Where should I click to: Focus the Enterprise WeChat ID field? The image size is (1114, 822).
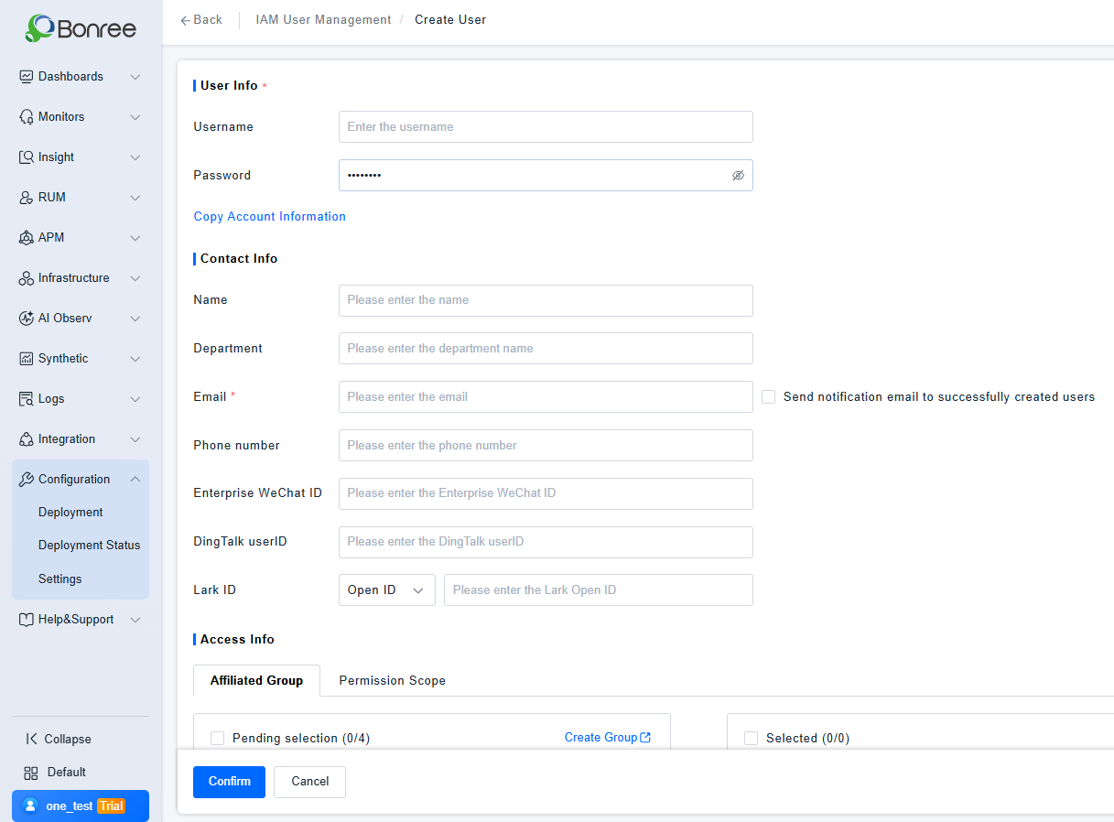tap(546, 493)
